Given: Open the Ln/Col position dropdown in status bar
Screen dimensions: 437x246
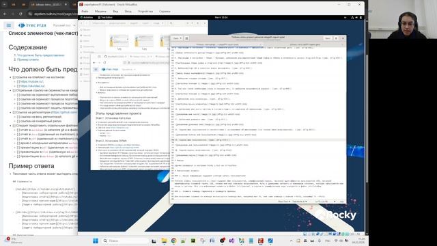Looking at the screenshot, I should [325, 202].
